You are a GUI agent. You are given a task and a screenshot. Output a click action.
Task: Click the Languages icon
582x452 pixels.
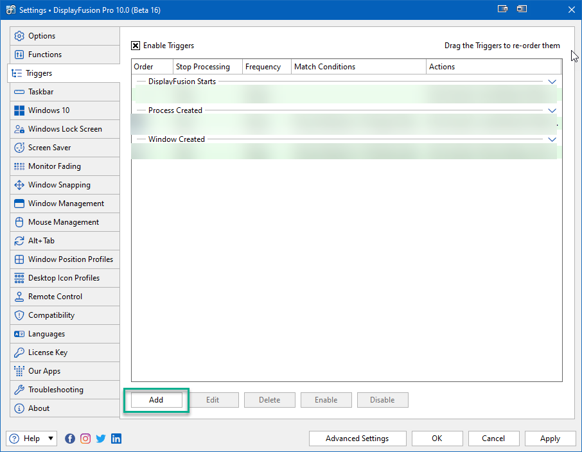19,334
